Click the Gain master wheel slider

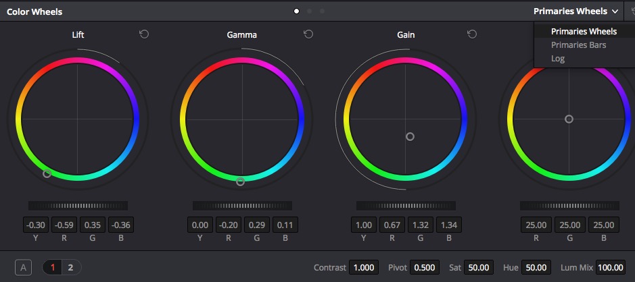[x=406, y=206]
